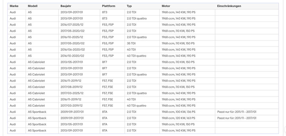Click the Typ column header
Screen dimensions: 286x136
(x=142, y=6)
